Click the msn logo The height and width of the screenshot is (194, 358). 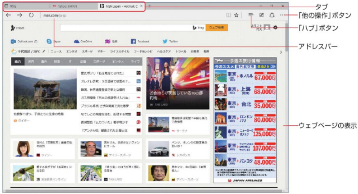pos(17,28)
